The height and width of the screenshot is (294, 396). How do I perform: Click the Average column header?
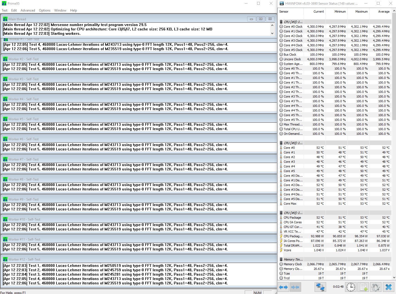pos(380,12)
